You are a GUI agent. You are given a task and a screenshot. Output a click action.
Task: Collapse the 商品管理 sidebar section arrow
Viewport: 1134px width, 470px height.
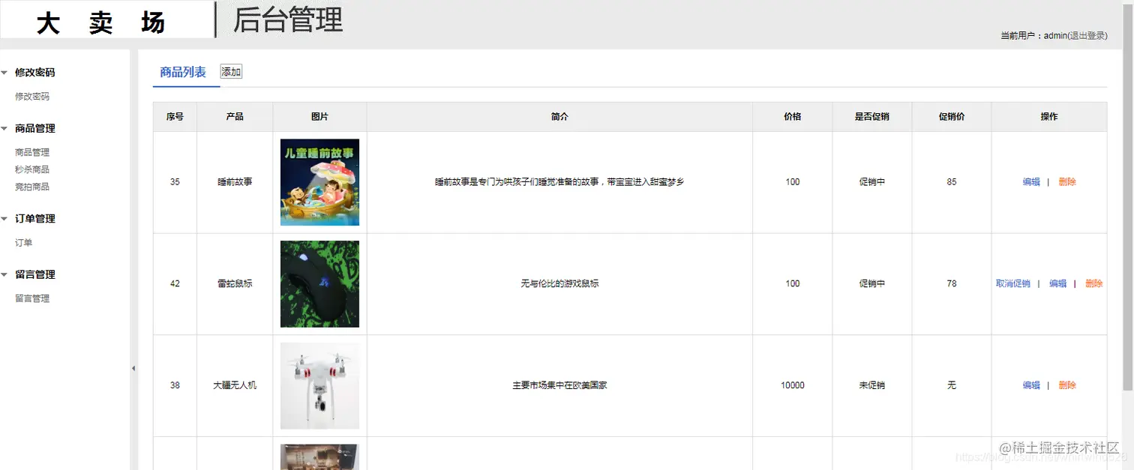point(4,129)
